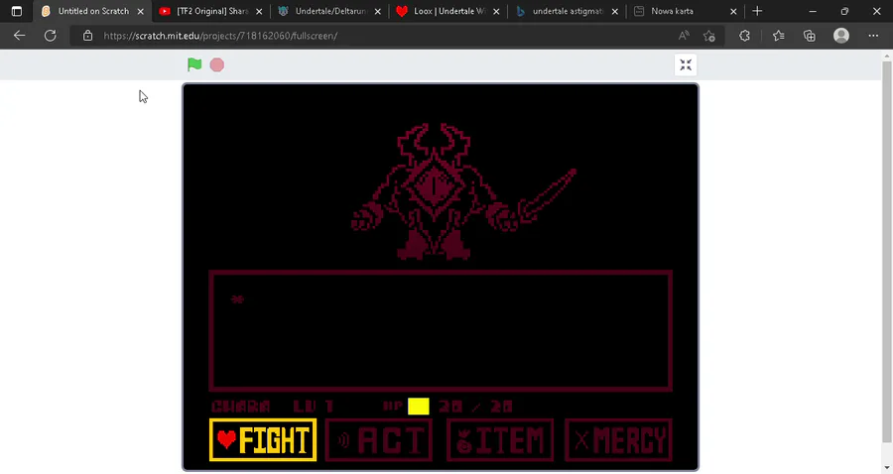Open Read aloud icon in address bar
This screenshot has width=893, height=474.
pos(684,36)
